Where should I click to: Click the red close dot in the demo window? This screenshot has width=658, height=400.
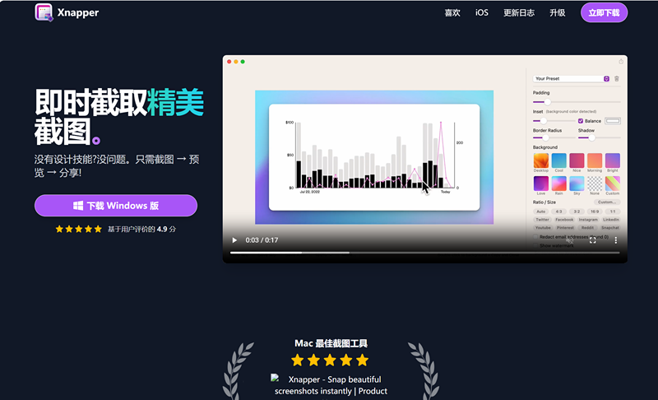click(229, 62)
